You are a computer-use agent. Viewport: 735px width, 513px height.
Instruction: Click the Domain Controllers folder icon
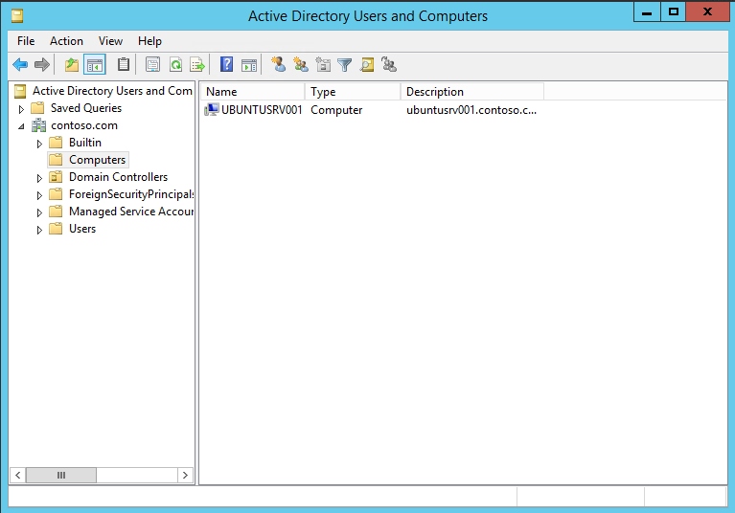pyautogui.click(x=56, y=177)
